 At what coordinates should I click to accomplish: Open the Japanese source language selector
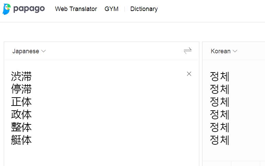[x=29, y=51]
